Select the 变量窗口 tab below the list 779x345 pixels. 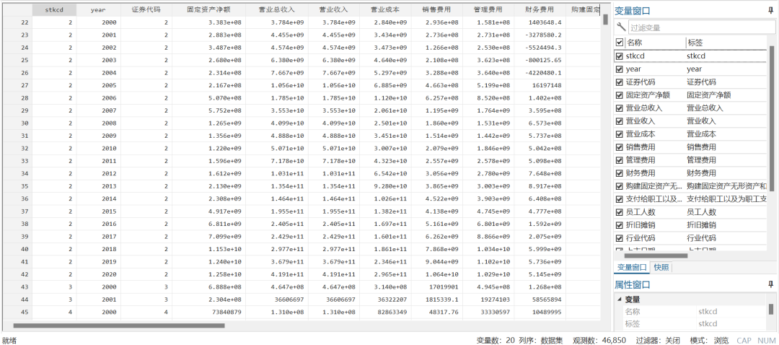(632, 268)
